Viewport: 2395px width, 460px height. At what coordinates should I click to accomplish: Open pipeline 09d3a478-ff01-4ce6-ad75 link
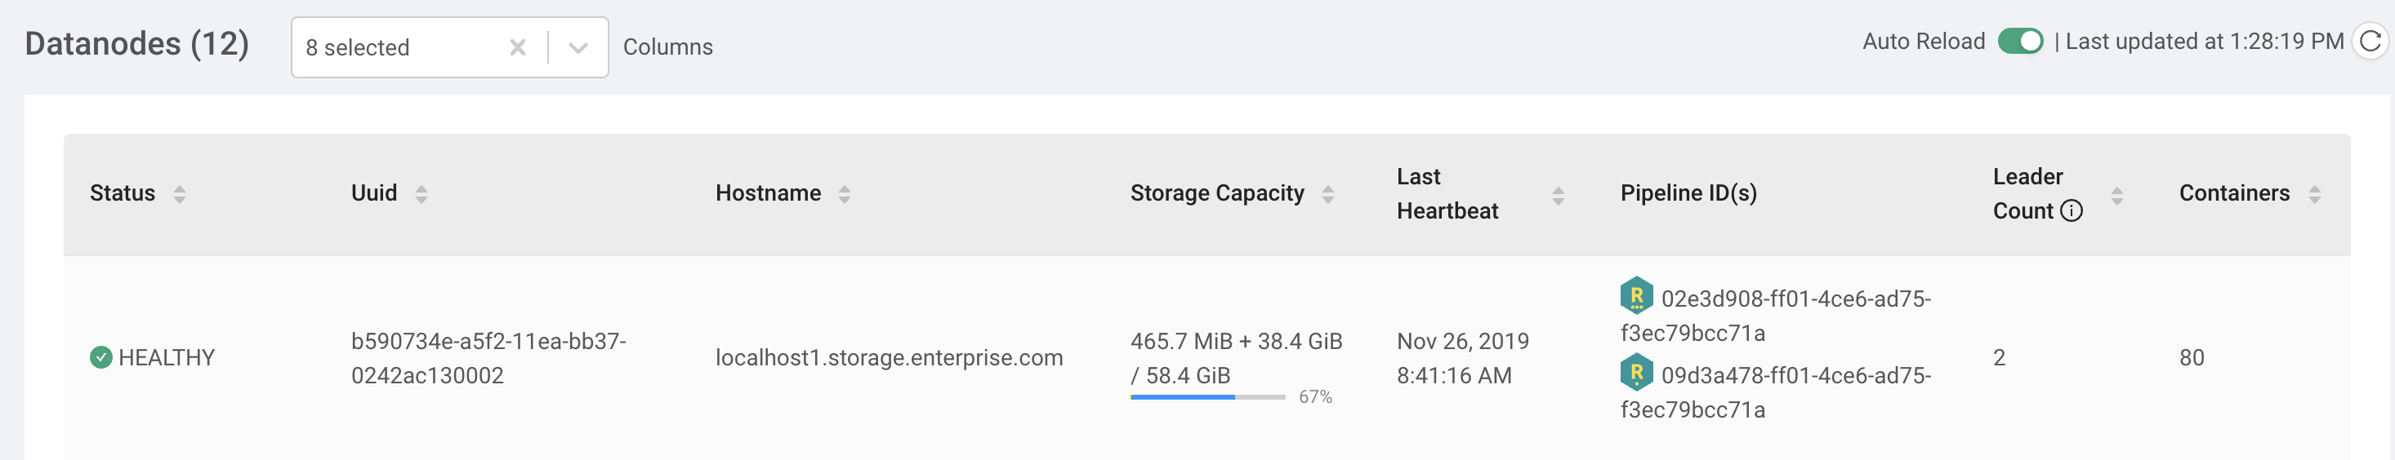pyautogui.click(x=1795, y=377)
